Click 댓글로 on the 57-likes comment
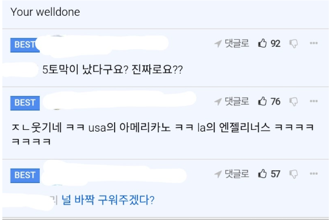 point(237,174)
